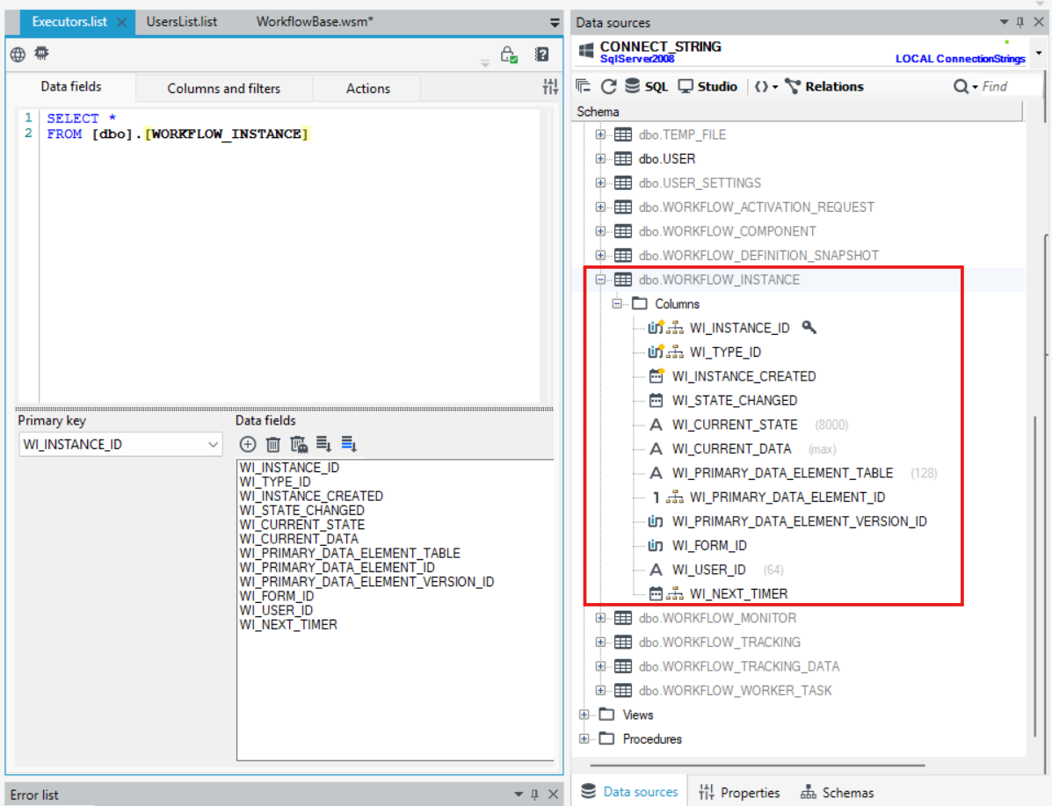This screenshot has height=806, width=1052.
Task: Expand the Procedures folder
Action: tap(584, 739)
